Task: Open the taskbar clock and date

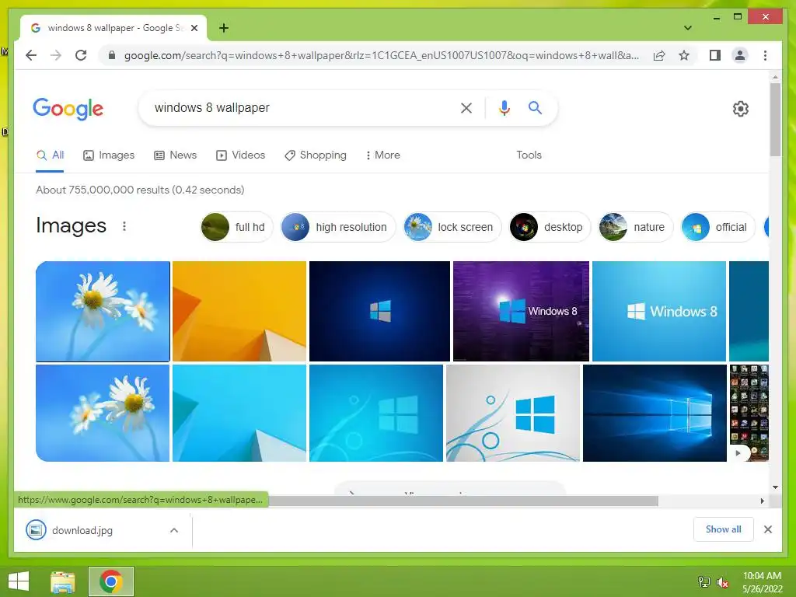Action: pyautogui.click(x=762, y=582)
